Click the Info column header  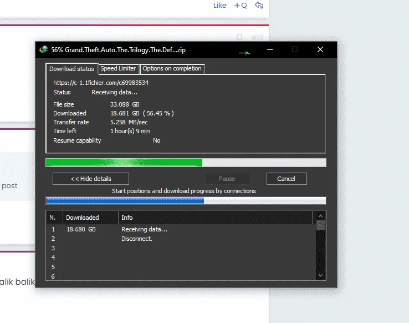coord(216,218)
